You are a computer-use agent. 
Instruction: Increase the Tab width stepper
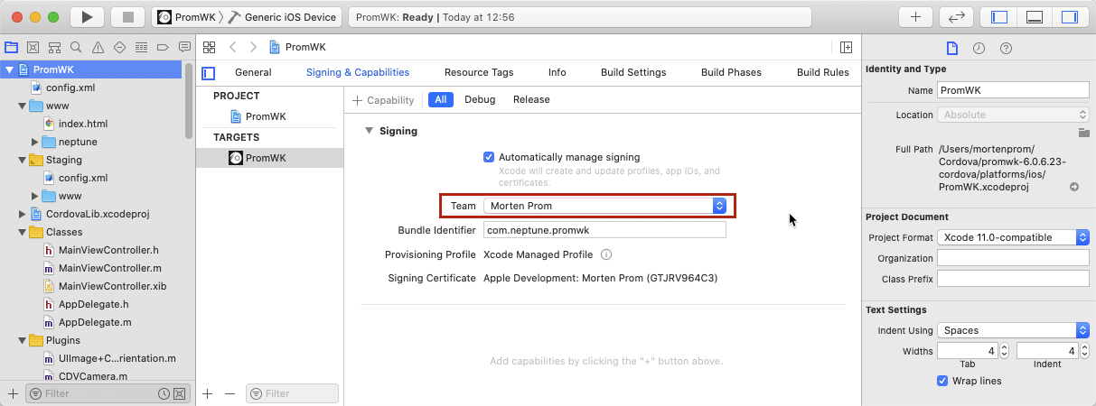1005,347
